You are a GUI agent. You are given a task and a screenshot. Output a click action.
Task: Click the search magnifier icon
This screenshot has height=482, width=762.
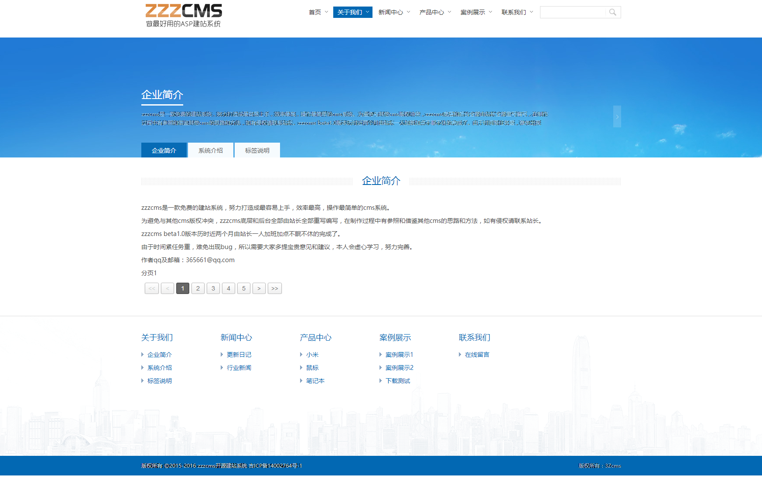coord(613,12)
